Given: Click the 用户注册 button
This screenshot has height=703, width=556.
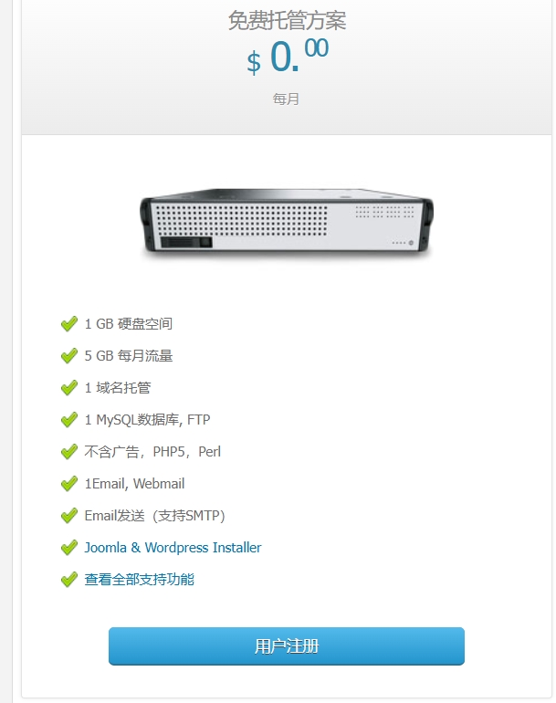Looking at the screenshot, I should [x=286, y=646].
